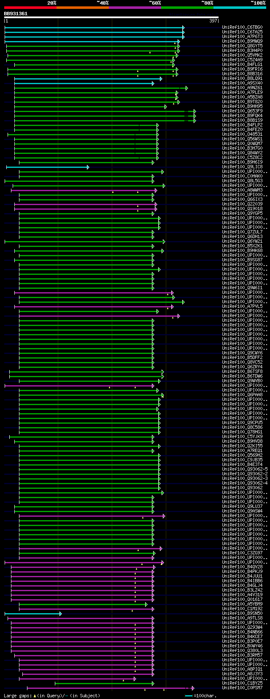Screen dimensions: 270x699
Task: Select hit UniRef100_Q22039
Action: 242,204
